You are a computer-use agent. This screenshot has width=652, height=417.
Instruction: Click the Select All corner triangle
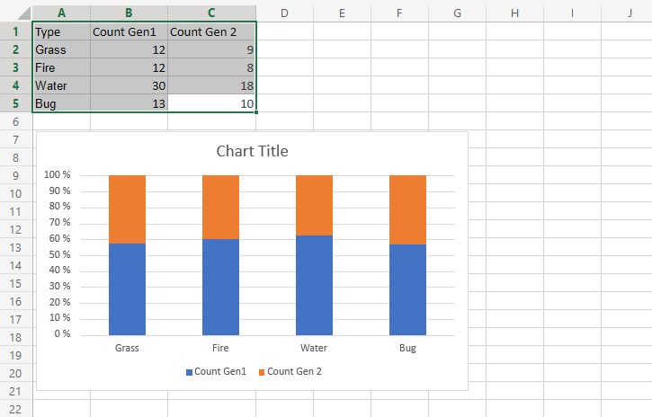(16, 13)
